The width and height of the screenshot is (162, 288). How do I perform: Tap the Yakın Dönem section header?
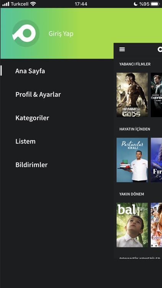[132, 194]
